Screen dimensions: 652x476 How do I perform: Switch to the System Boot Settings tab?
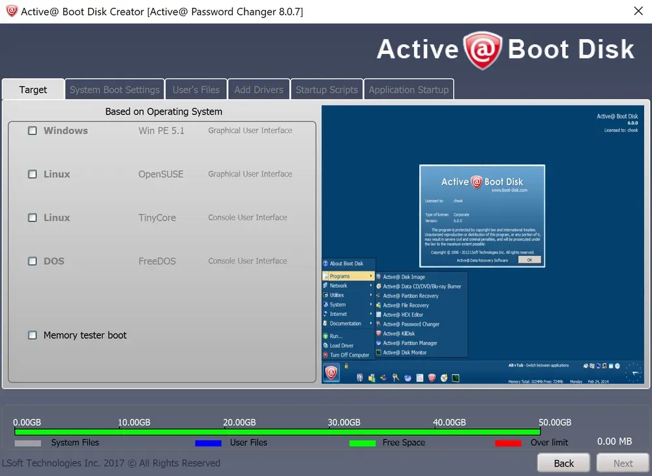click(114, 89)
